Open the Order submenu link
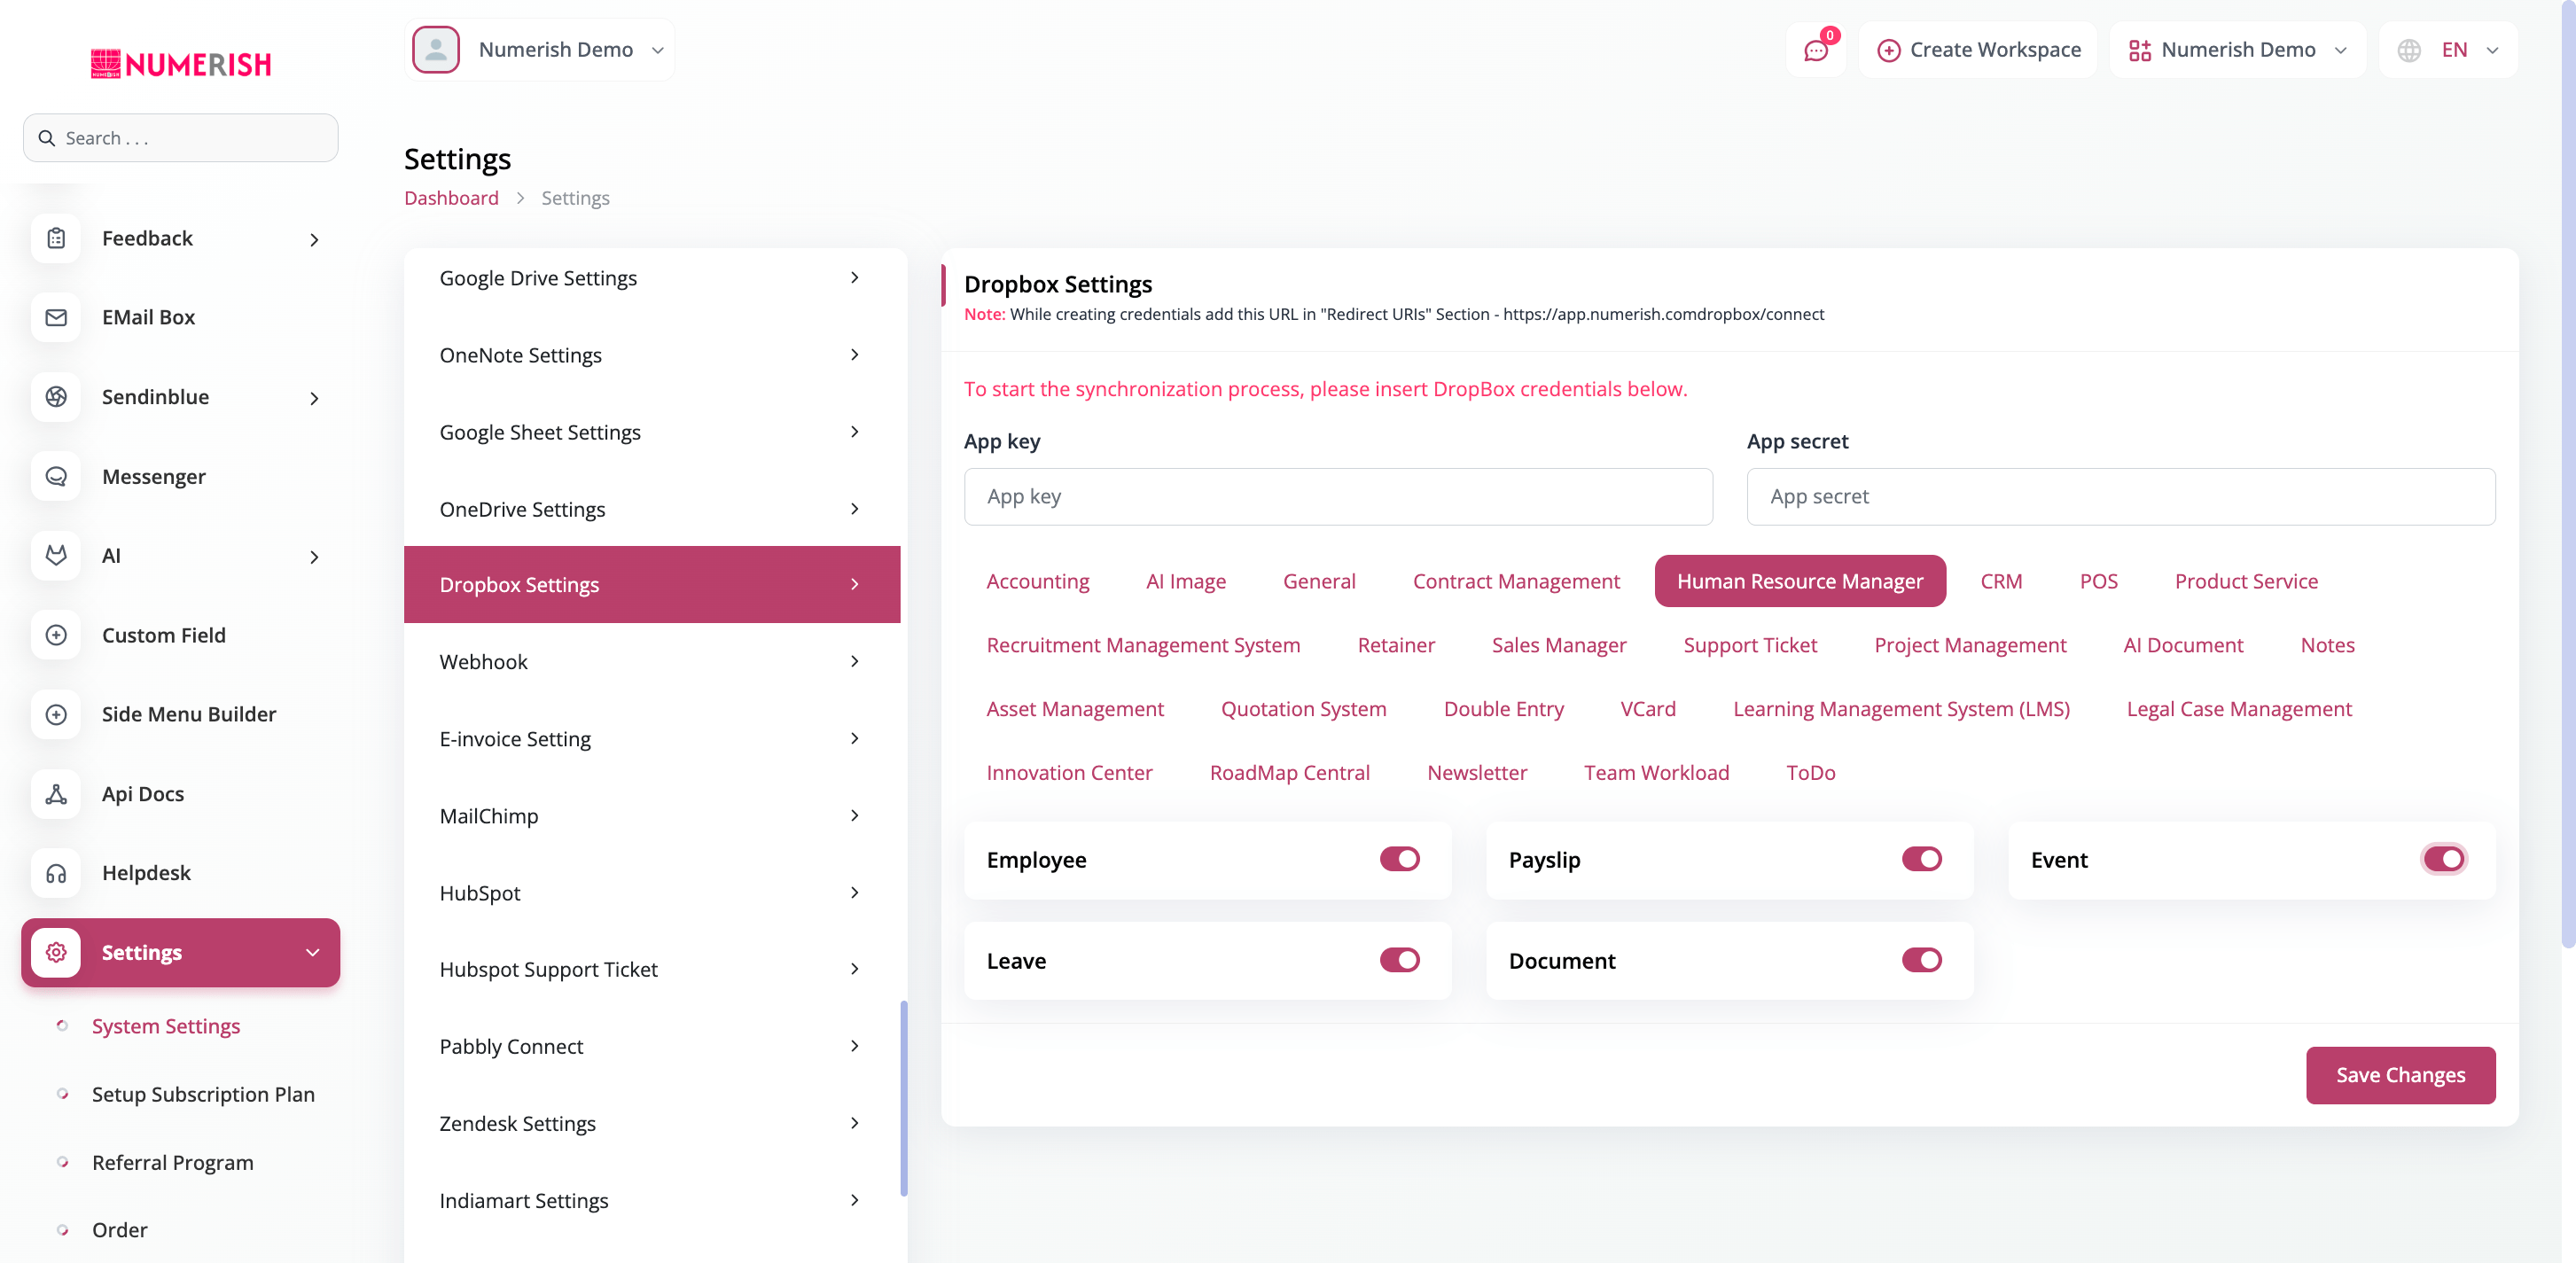Viewport: 2576px width, 1263px height. (120, 1230)
